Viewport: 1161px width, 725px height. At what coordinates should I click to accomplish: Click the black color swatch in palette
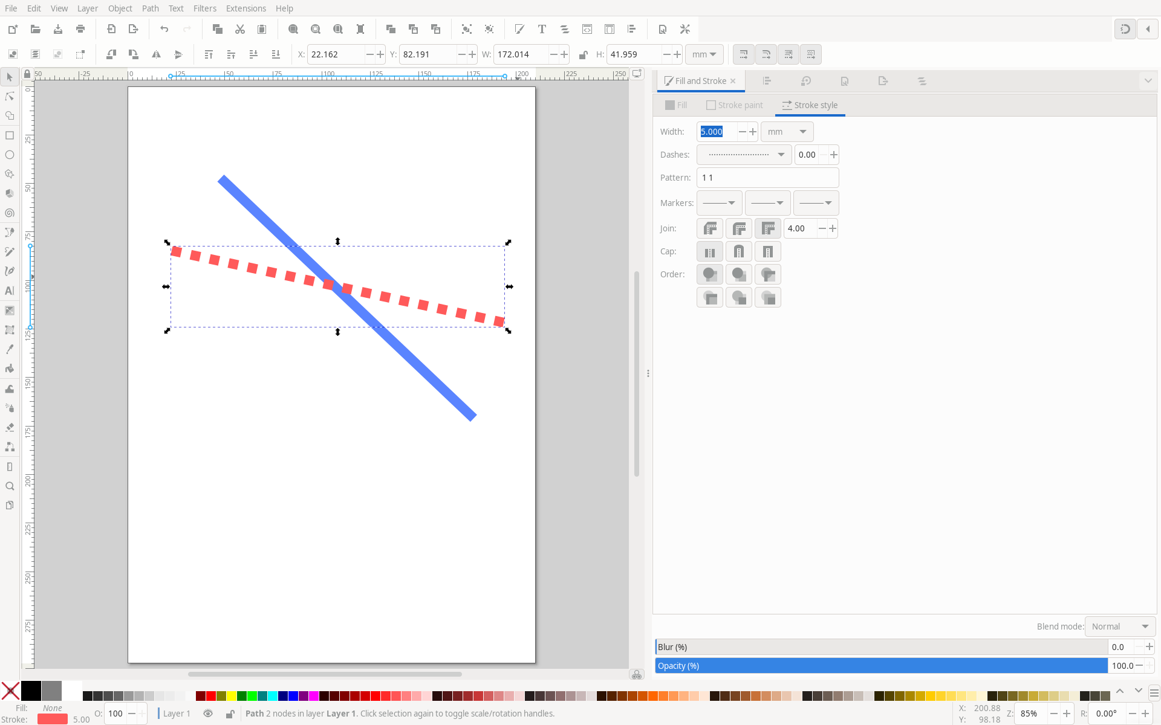[31, 691]
